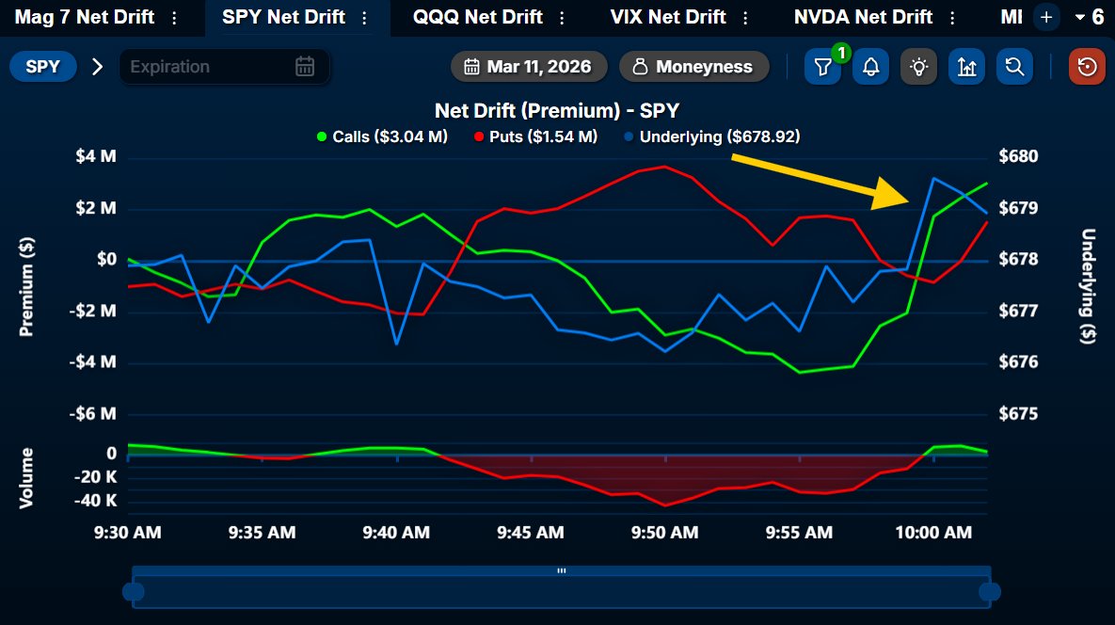The height and width of the screenshot is (625, 1115).
Task: Toggle the Calls series in legend
Action: tap(382, 136)
